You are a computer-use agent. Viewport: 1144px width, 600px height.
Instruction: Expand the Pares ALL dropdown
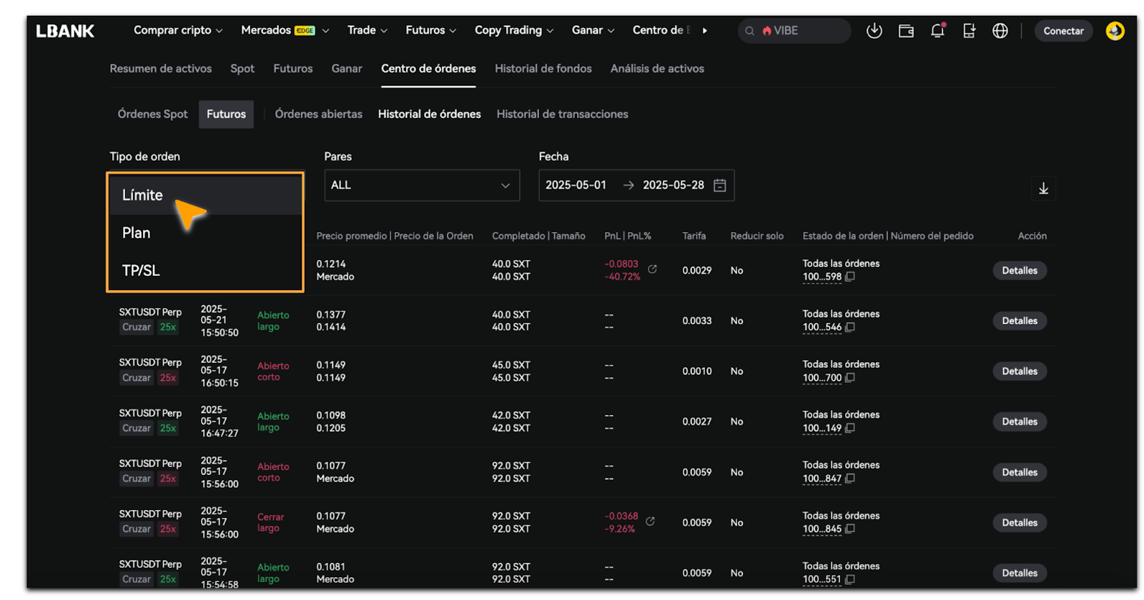[421, 186]
